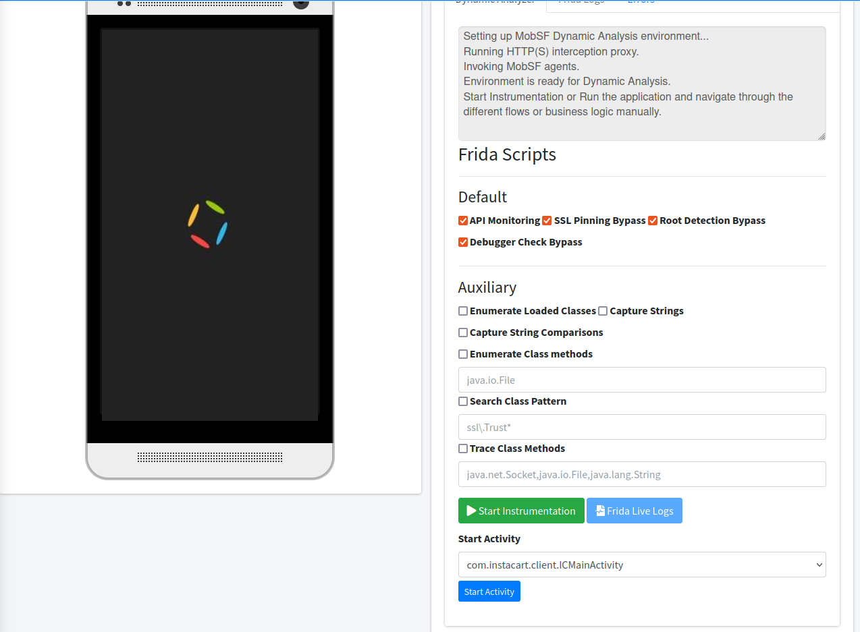
Task: Open Frida Live Logs
Action: [x=635, y=511]
